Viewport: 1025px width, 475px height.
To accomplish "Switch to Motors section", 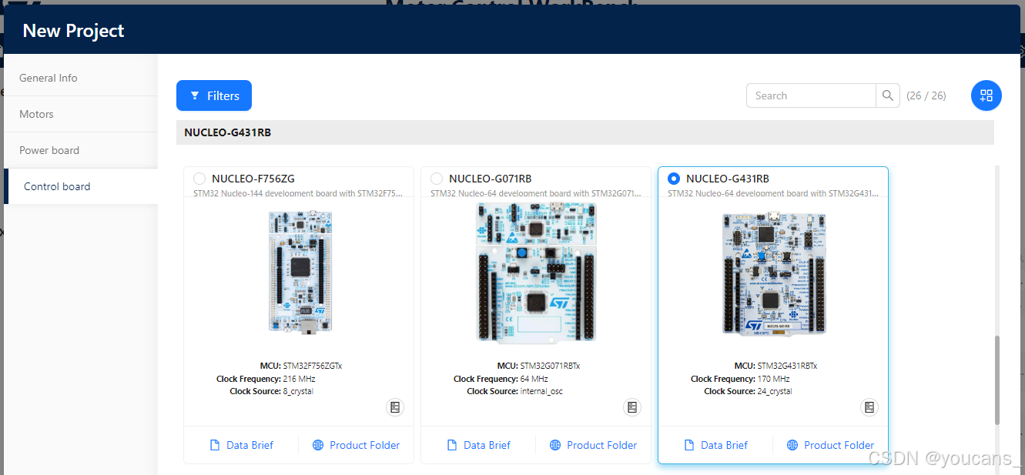I will pyautogui.click(x=81, y=114).
